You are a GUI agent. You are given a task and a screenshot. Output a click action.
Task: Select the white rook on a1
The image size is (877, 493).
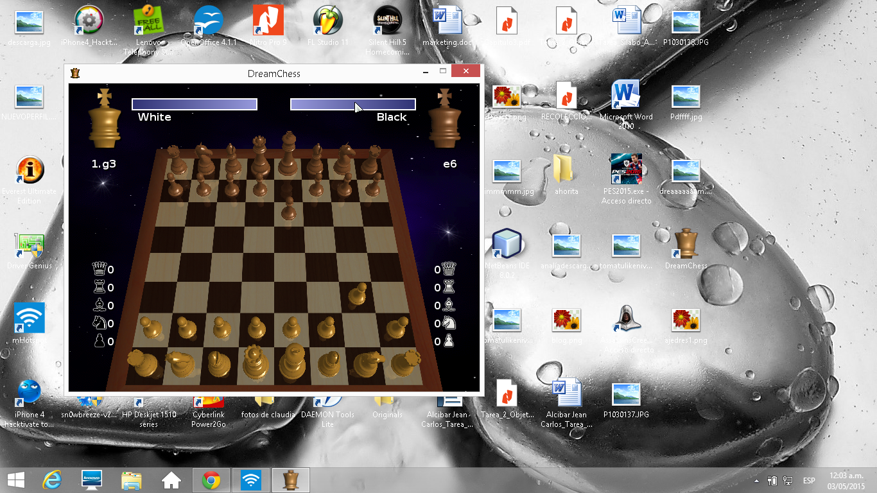point(142,364)
